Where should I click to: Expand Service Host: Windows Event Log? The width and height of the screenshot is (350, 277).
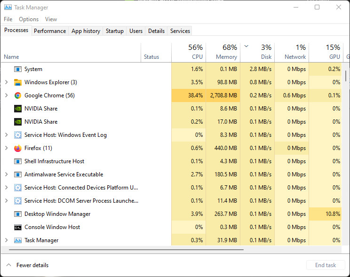tap(7, 135)
